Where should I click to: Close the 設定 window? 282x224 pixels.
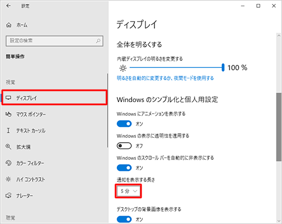[274, 6]
